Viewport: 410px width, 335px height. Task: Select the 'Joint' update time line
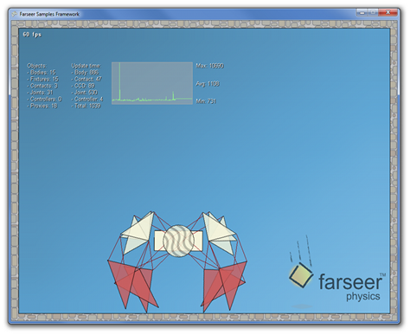[x=85, y=93]
